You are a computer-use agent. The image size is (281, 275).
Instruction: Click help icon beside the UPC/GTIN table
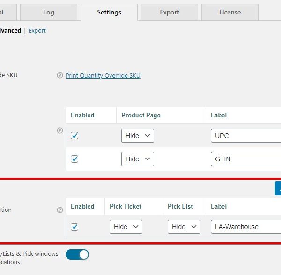59,130
